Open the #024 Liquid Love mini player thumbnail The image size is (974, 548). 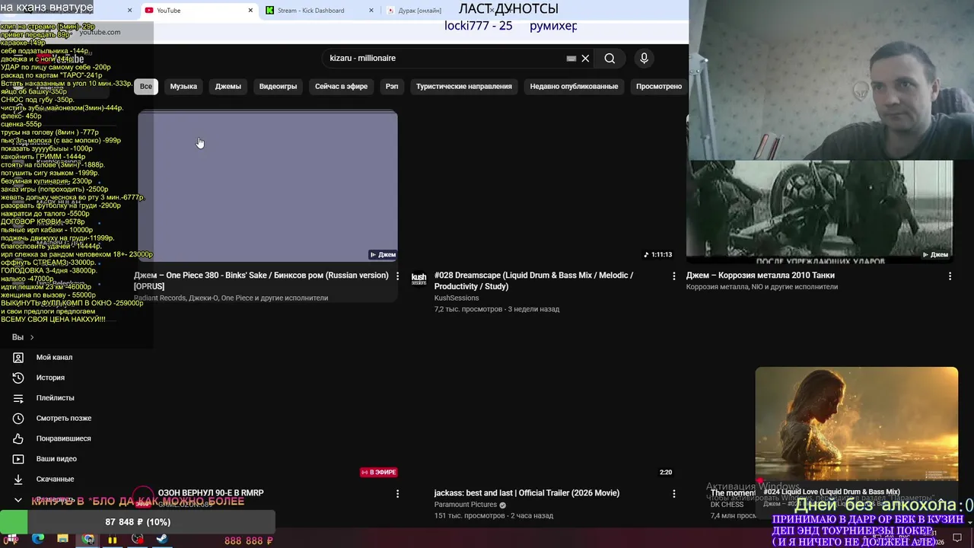pyautogui.click(x=856, y=425)
